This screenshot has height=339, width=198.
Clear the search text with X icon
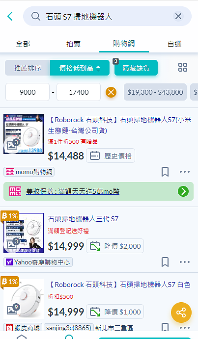(x=178, y=16)
